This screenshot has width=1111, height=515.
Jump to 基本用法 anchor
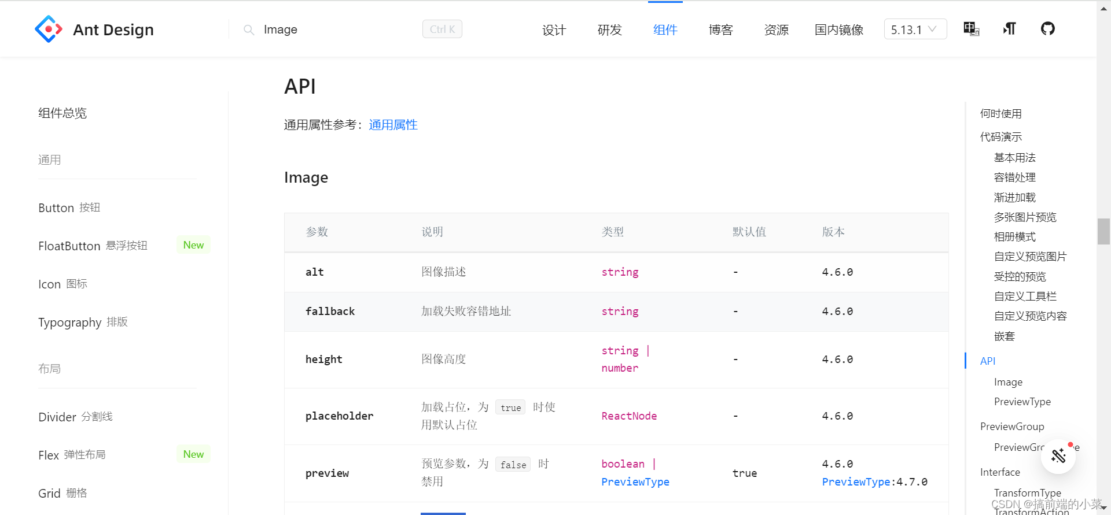(1014, 158)
